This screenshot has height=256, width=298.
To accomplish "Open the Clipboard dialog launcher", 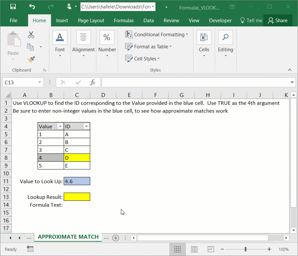I will pos(45,70).
